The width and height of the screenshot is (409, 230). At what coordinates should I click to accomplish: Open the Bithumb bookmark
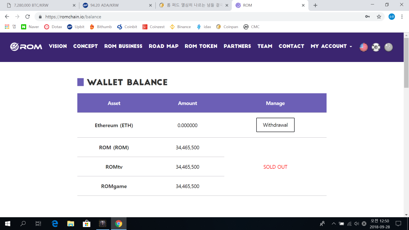100,27
